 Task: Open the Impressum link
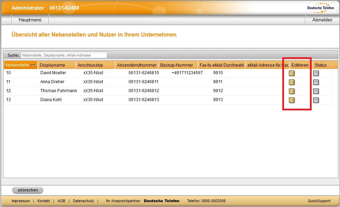tap(21, 201)
